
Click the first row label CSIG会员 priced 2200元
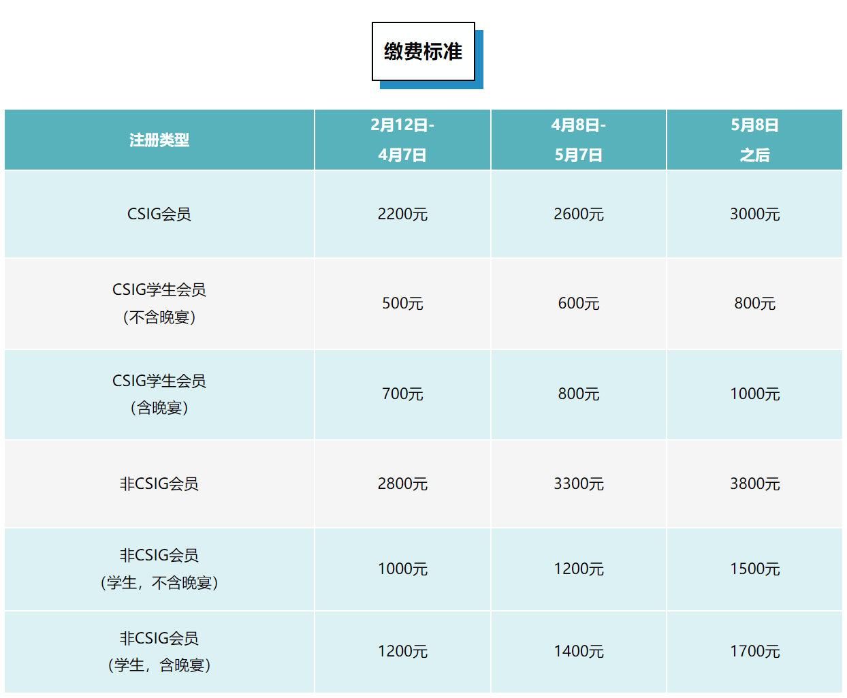[x=159, y=214]
